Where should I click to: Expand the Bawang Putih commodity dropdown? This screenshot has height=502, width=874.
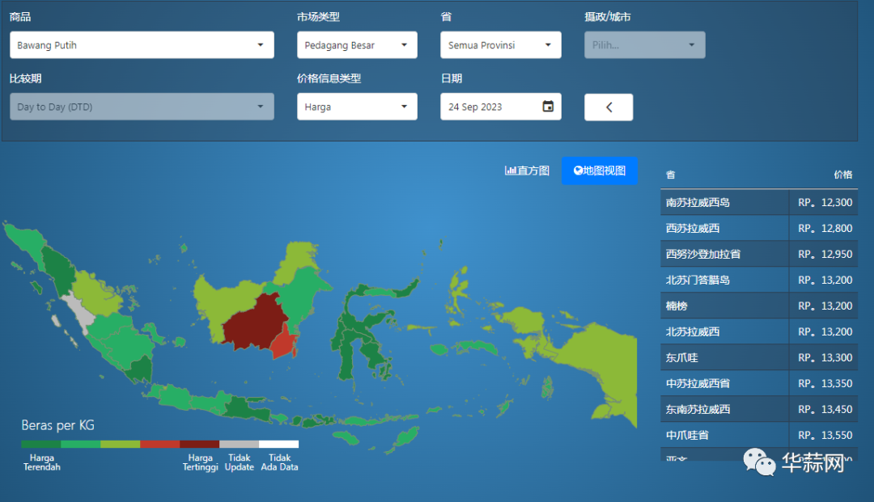tap(142, 45)
